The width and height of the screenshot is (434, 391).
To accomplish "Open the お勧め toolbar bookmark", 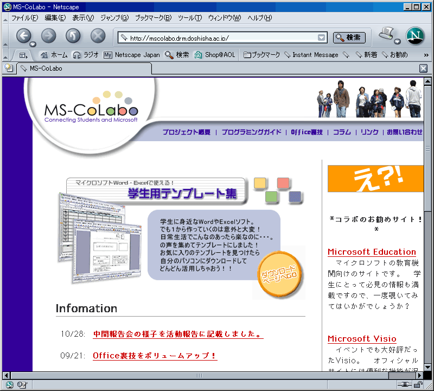I will point(395,55).
